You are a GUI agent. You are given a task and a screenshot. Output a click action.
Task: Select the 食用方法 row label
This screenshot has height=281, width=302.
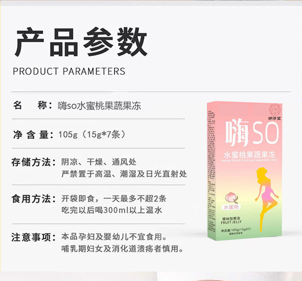pyautogui.click(x=34, y=199)
